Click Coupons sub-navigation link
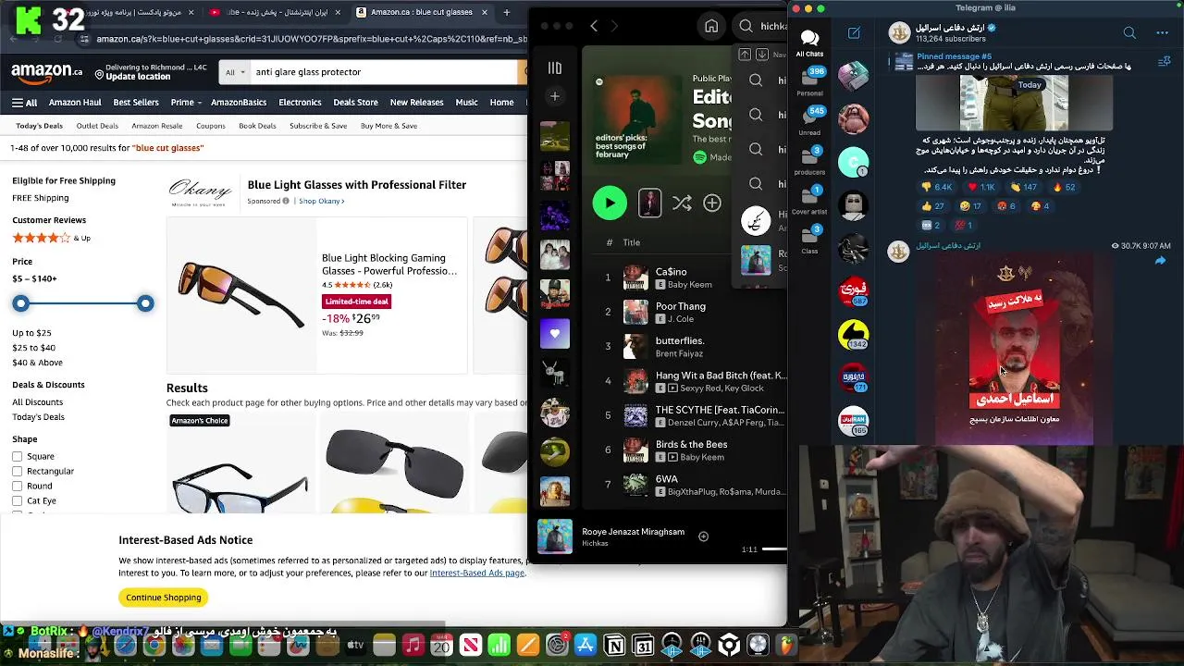Viewport: 1184px width, 666px height. (211, 126)
